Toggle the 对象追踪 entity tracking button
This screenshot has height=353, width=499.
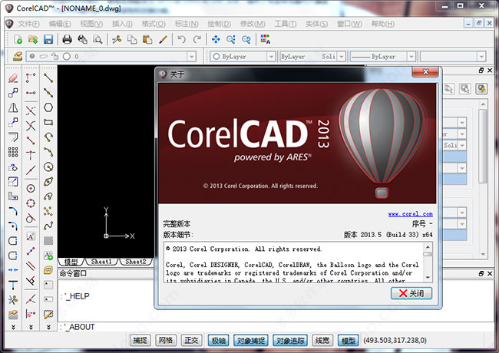[290, 341]
